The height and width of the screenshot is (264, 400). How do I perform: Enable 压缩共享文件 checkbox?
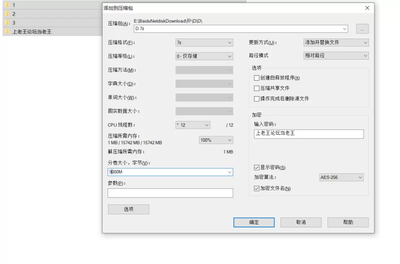[x=256, y=88]
